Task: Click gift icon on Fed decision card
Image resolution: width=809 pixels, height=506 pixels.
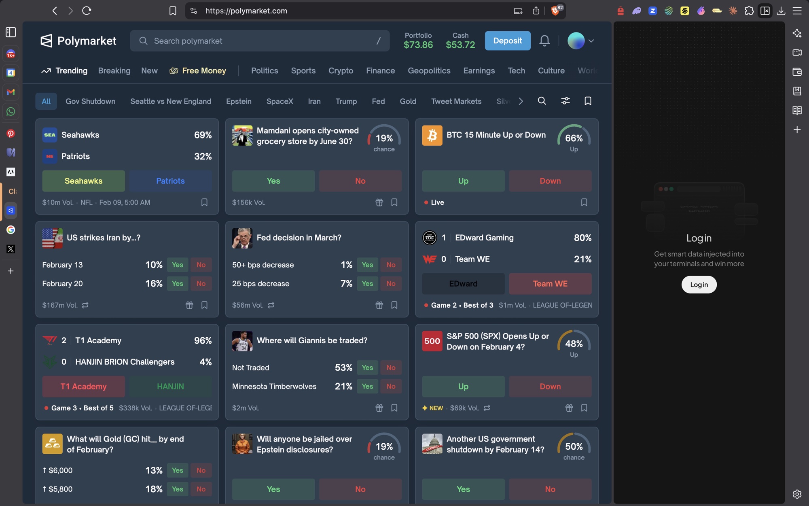Action: click(379, 305)
